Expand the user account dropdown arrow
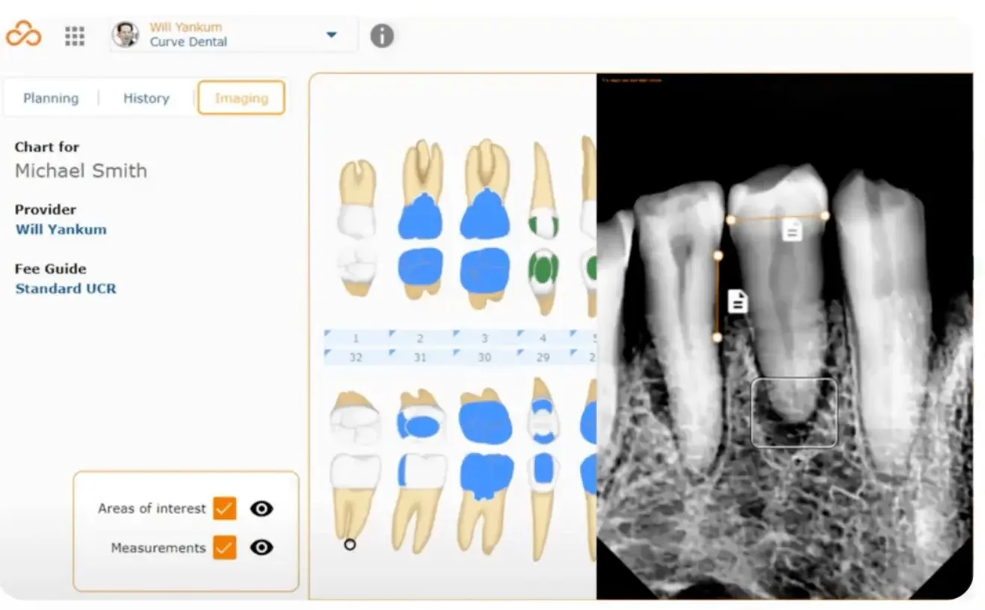This screenshot has height=610, width=985. pyautogui.click(x=332, y=35)
